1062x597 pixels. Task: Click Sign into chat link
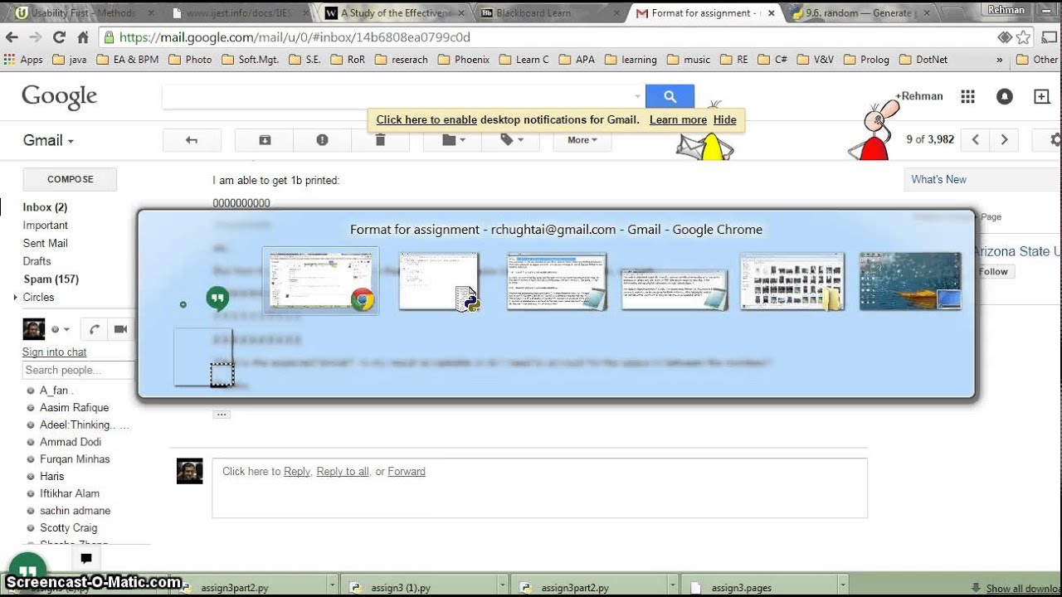click(x=54, y=352)
